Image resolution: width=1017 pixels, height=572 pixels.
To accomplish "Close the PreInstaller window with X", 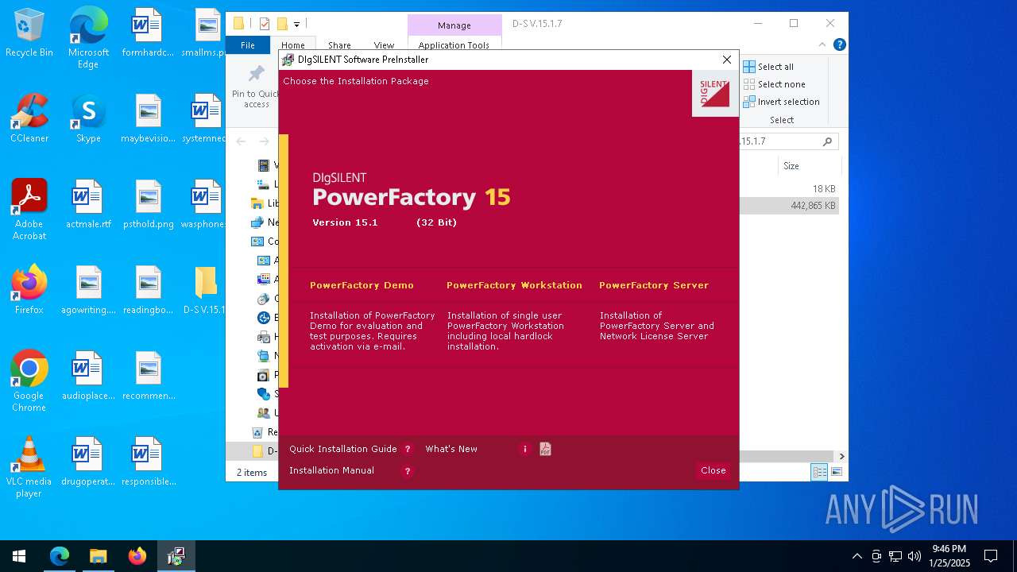I will point(726,60).
